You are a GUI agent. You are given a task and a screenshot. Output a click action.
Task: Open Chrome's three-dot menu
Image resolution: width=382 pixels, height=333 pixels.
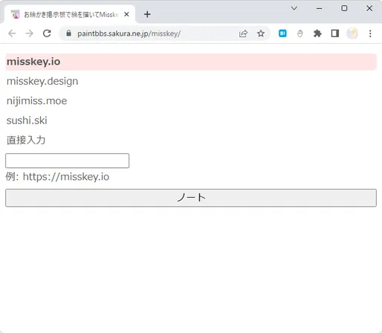(370, 33)
